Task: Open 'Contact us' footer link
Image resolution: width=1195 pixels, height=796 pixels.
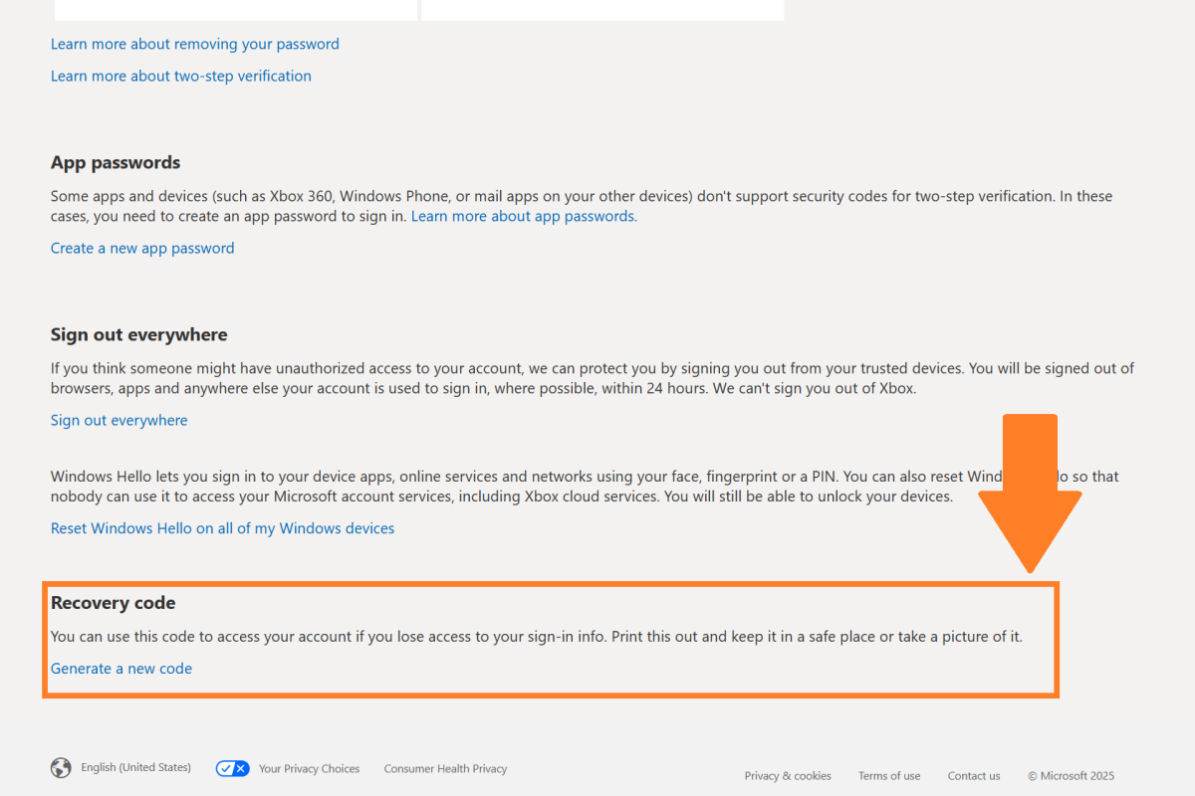Action: (x=974, y=776)
